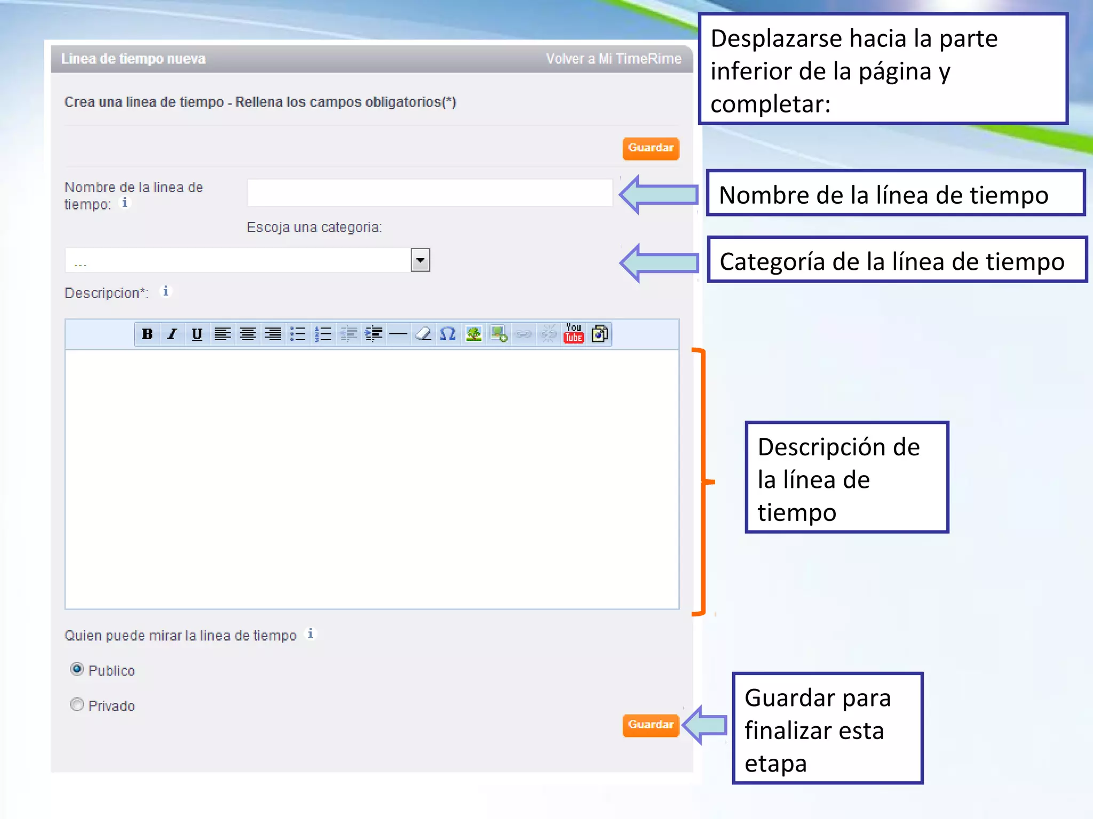The width and height of the screenshot is (1093, 819).
Task: Click the unlink broken-chain icon
Action: pos(549,334)
